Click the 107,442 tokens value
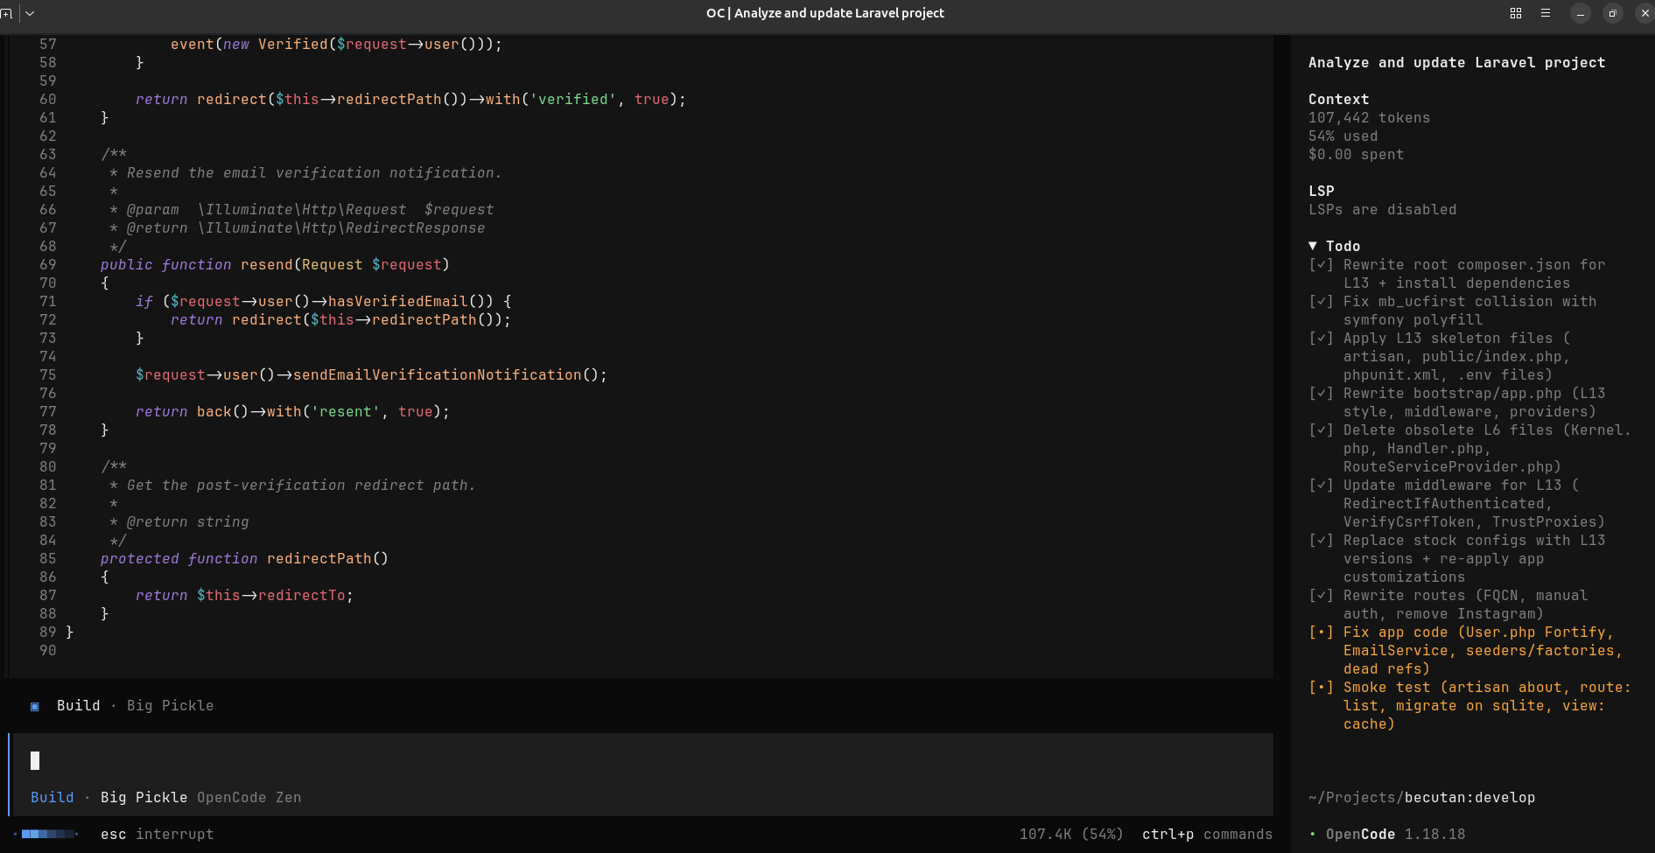The height and width of the screenshot is (853, 1655). 1369,117
